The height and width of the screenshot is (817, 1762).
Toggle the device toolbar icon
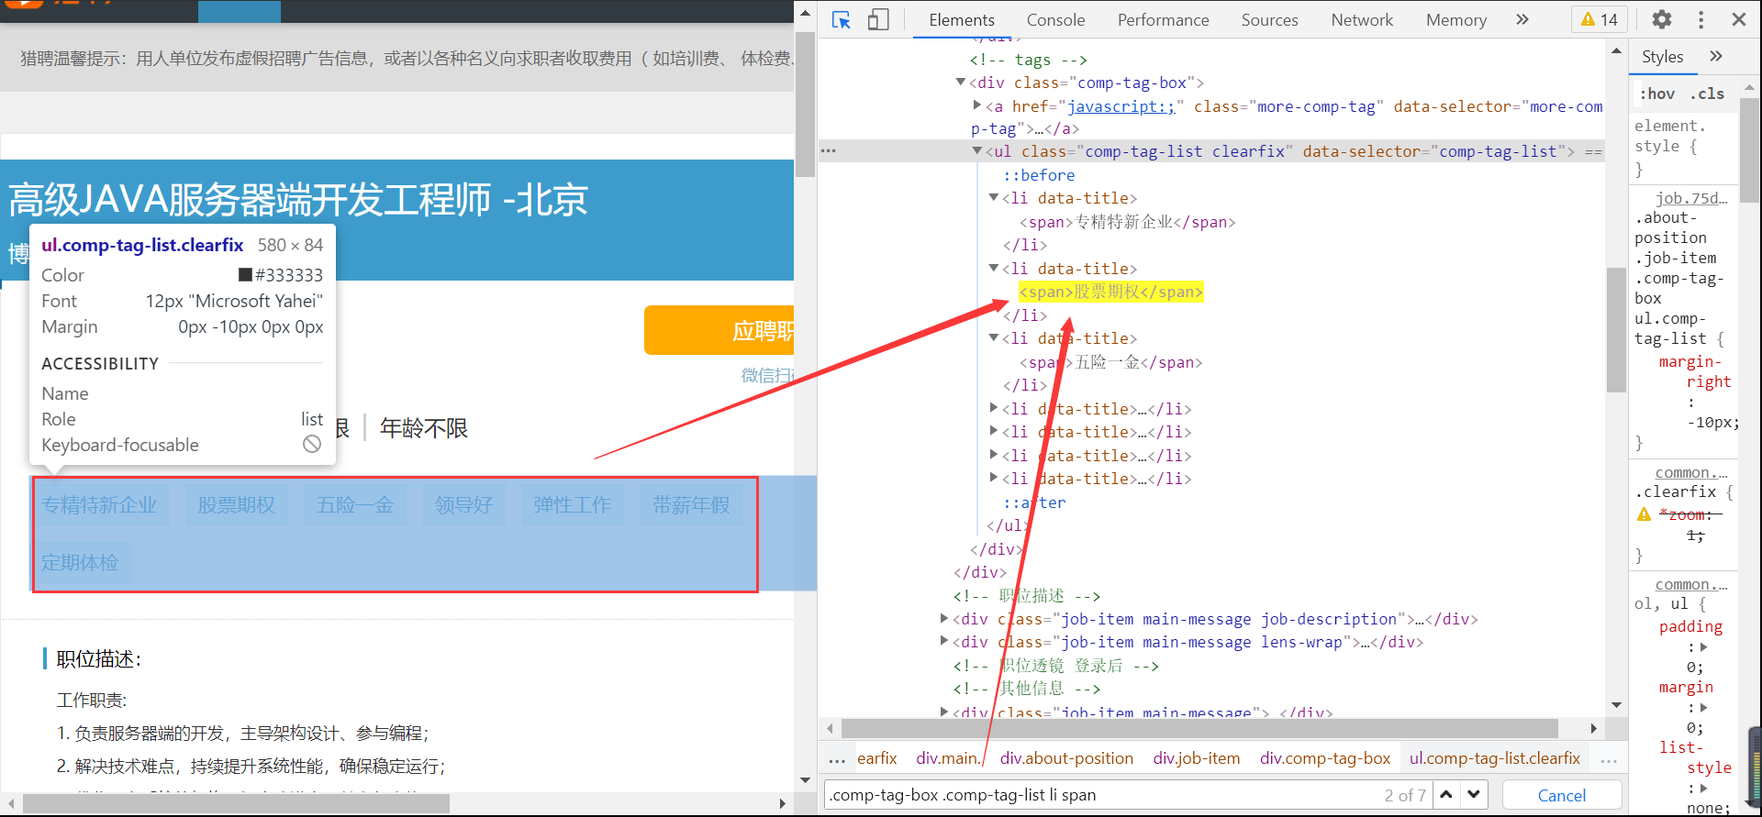click(878, 20)
